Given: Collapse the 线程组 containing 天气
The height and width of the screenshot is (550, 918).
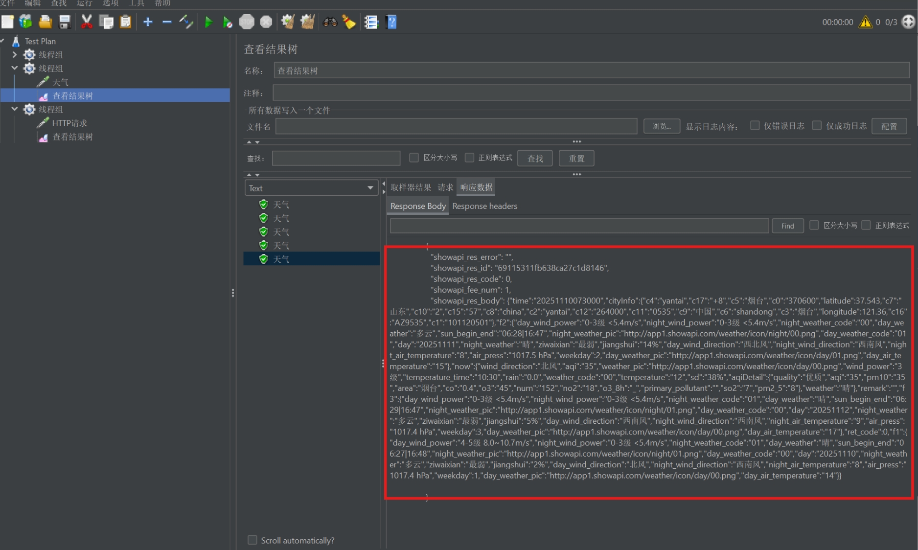Looking at the screenshot, I should pos(15,69).
